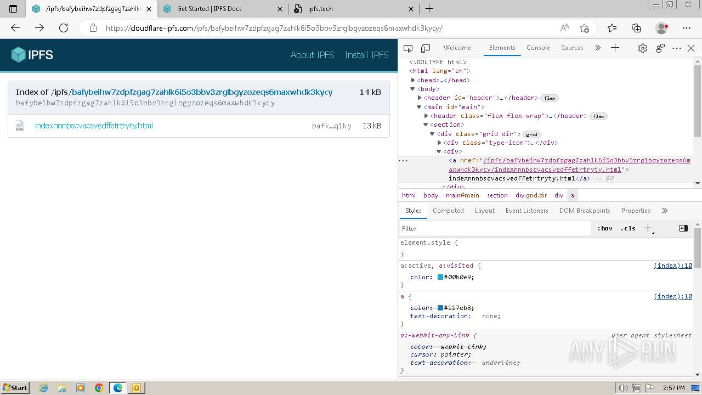Click the site lock icon in address bar
Viewport: 702px width, 395px height.
click(x=93, y=28)
